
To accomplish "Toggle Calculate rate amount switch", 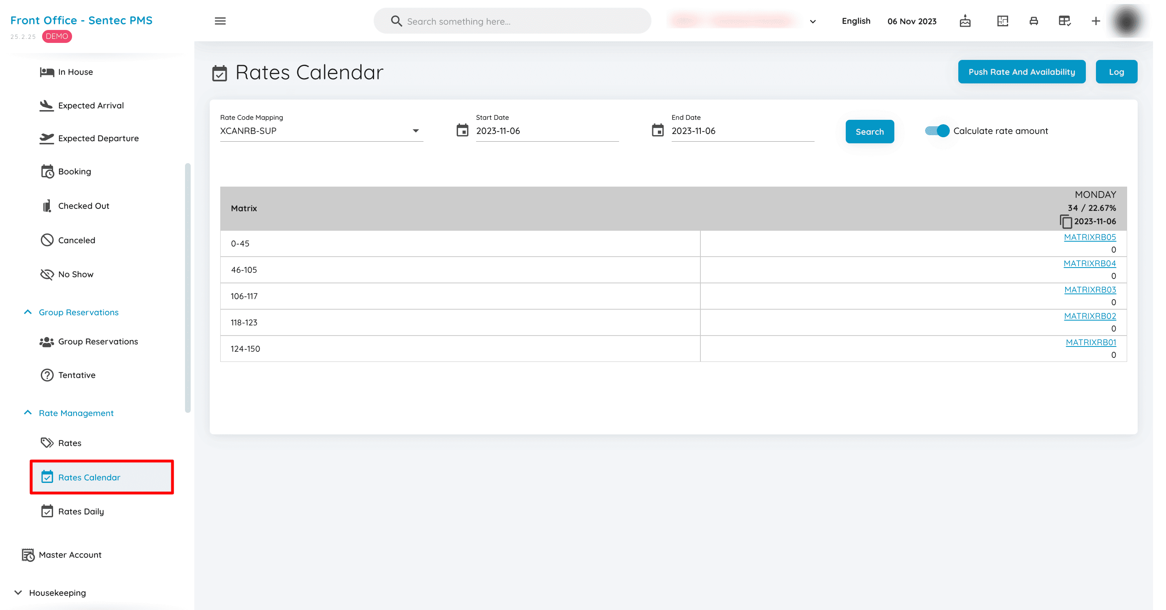I will click(x=937, y=131).
